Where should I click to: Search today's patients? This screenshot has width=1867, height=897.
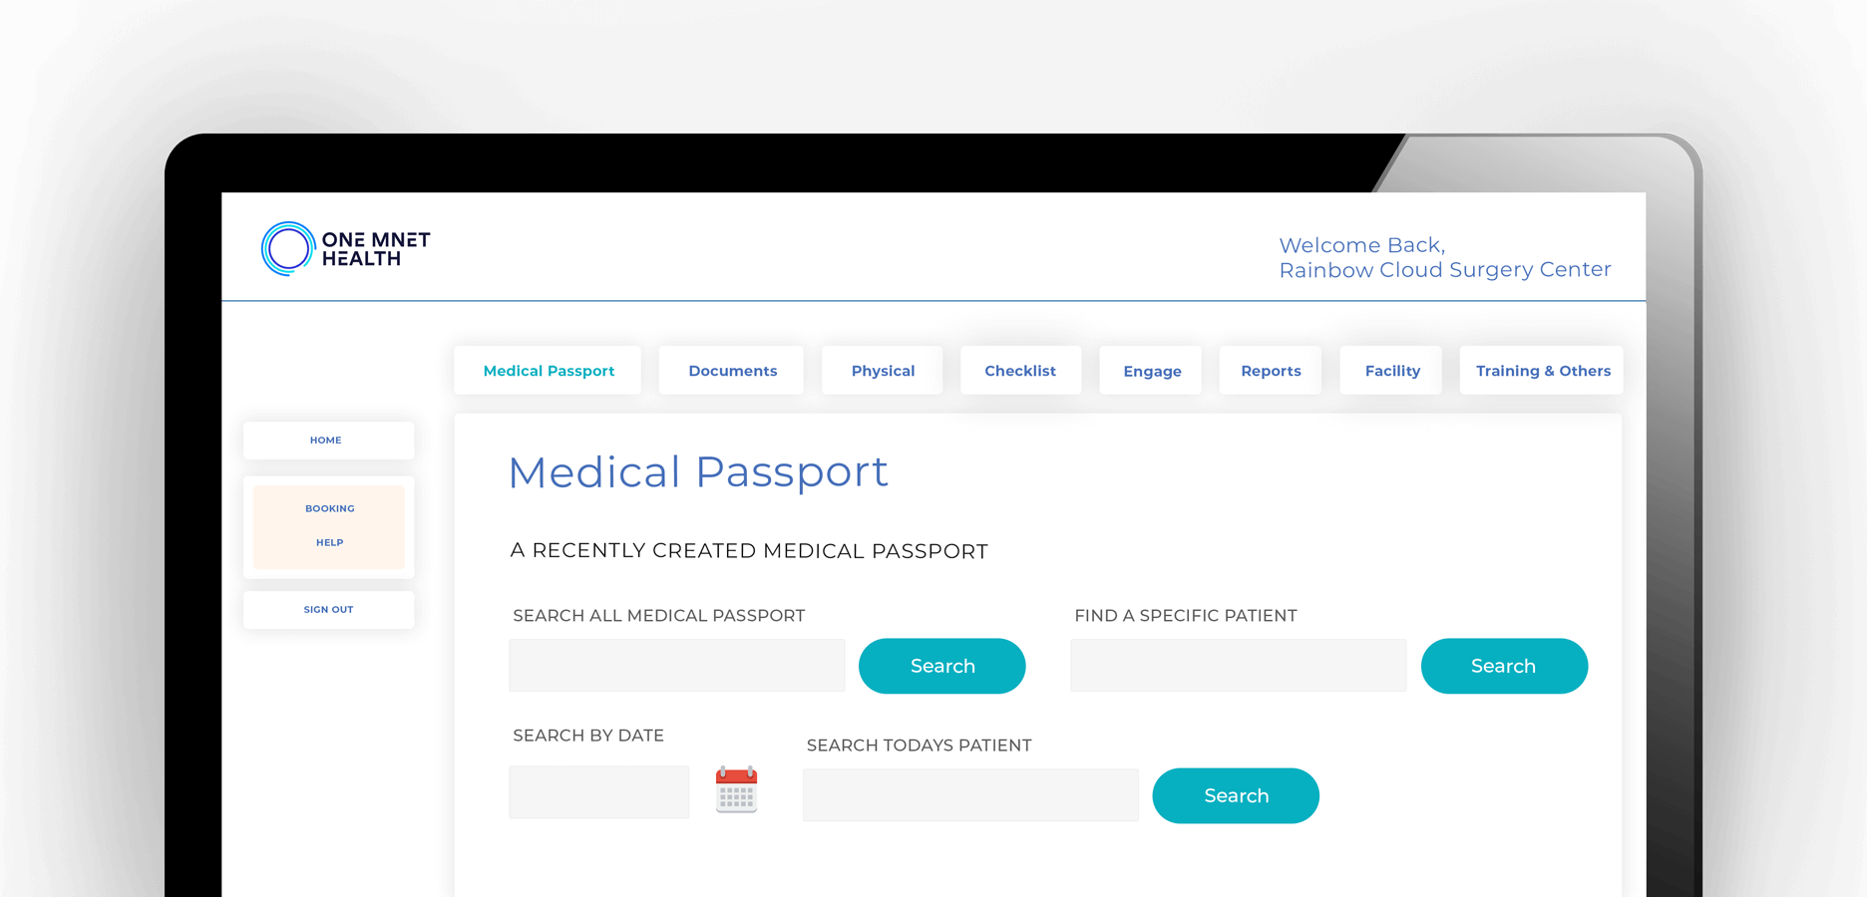click(x=1236, y=795)
